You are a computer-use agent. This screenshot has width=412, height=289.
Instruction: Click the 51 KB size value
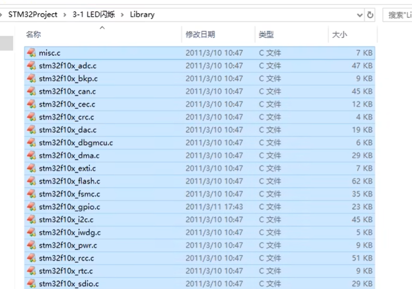click(x=362, y=258)
